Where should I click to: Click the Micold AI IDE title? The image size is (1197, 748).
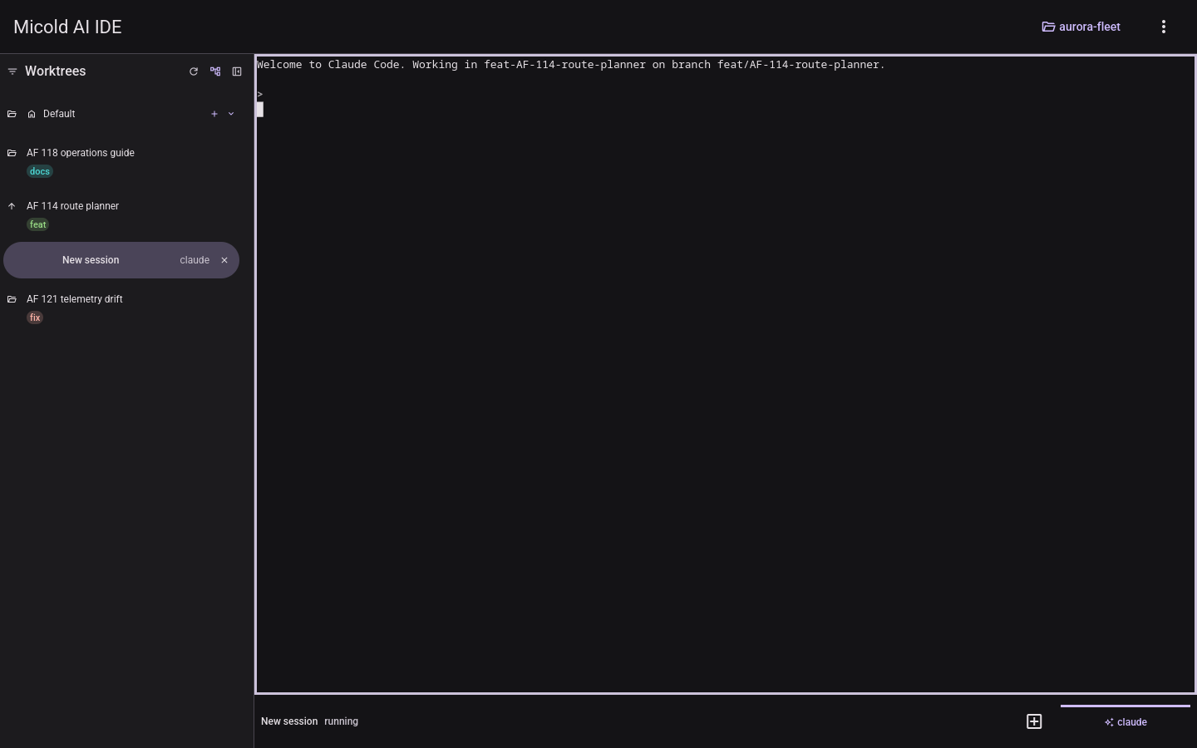pos(67,27)
